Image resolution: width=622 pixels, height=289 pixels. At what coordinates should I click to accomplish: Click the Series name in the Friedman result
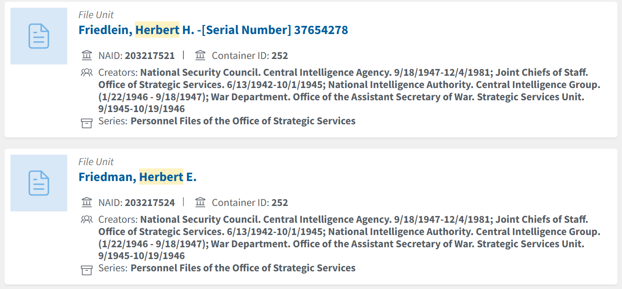(x=243, y=268)
